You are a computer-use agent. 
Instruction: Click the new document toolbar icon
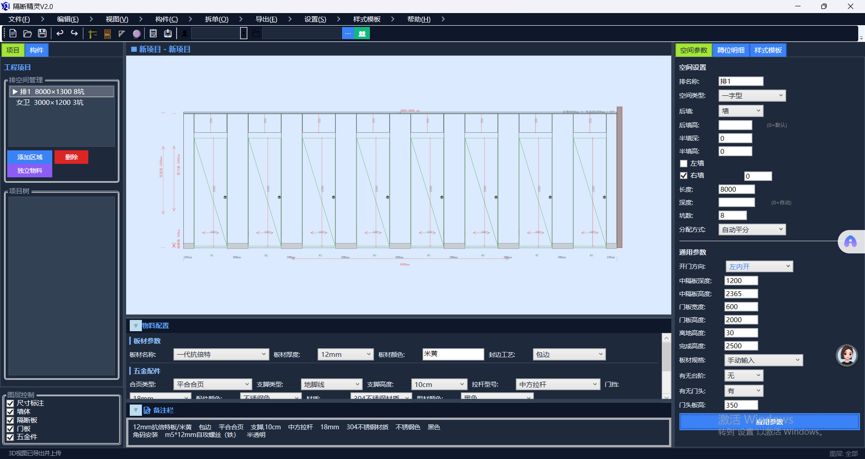tap(13, 33)
